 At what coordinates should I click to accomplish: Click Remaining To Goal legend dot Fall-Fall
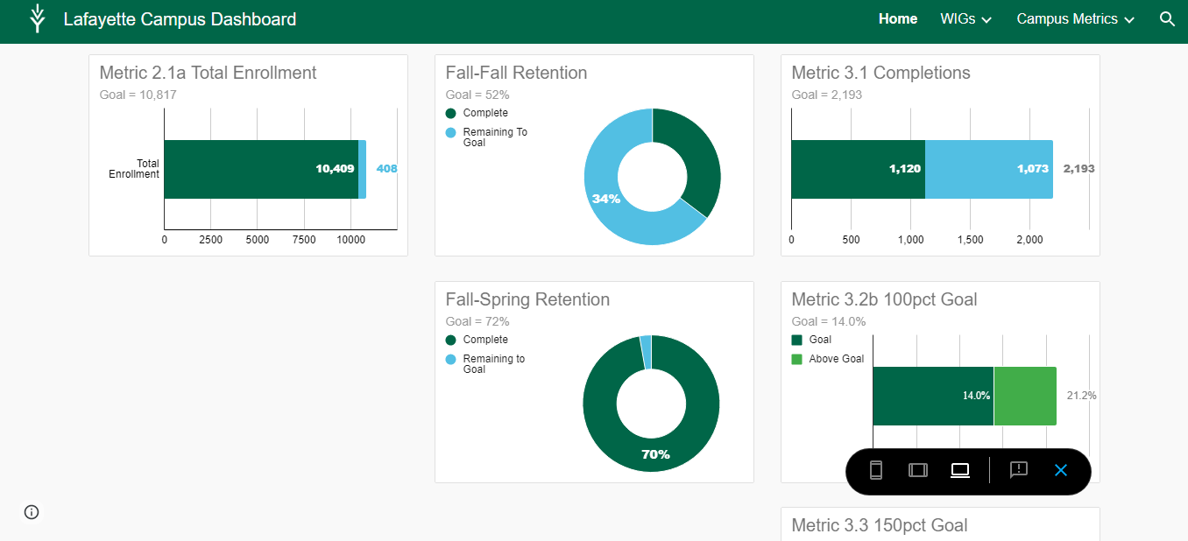click(x=451, y=132)
